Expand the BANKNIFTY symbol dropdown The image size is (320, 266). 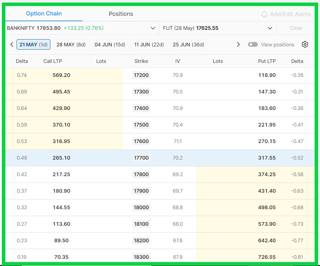click(x=153, y=28)
